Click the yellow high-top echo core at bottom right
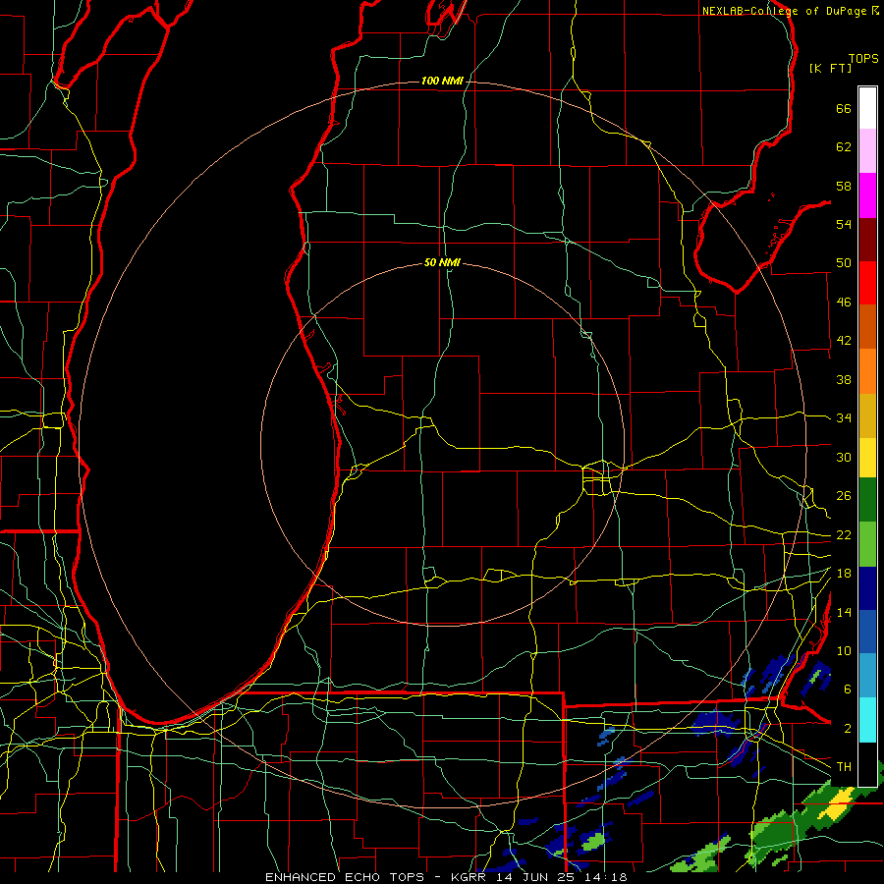884x884 pixels. pyautogui.click(x=839, y=802)
